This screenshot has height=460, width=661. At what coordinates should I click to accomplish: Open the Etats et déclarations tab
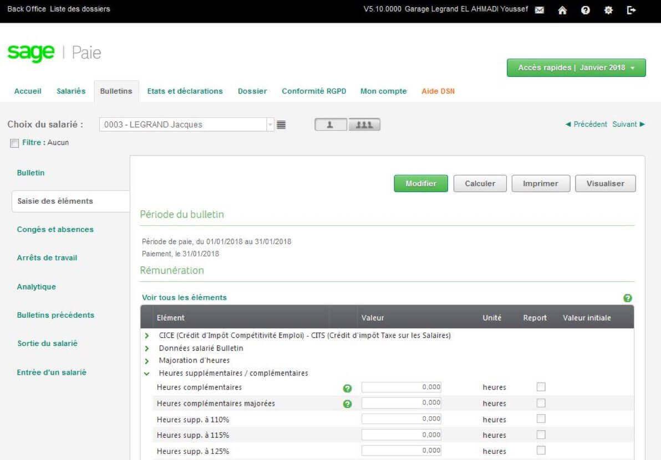pyautogui.click(x=184, y=91)
